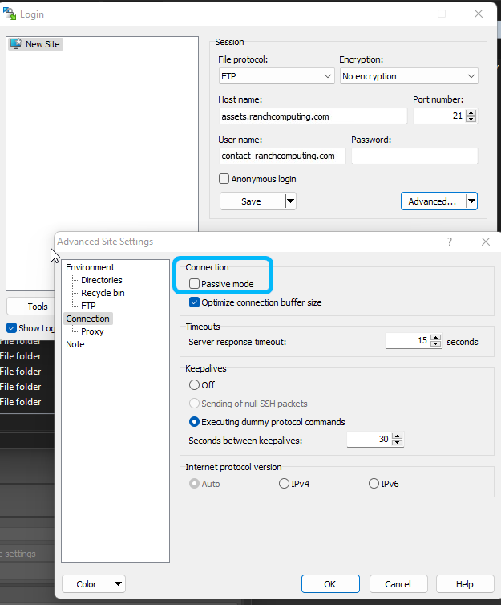This screenshot has width=501, height=605.
Task: Select Executing dummy protocol commands option
Action: (194, 422)
